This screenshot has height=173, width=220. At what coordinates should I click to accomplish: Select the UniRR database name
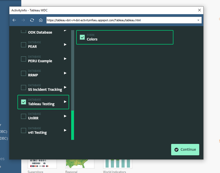click(x=33, y=118)
